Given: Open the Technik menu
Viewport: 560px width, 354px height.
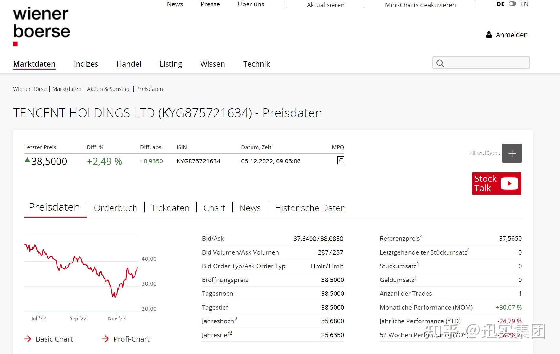Looking at the screenshot, I should (257, 64).
